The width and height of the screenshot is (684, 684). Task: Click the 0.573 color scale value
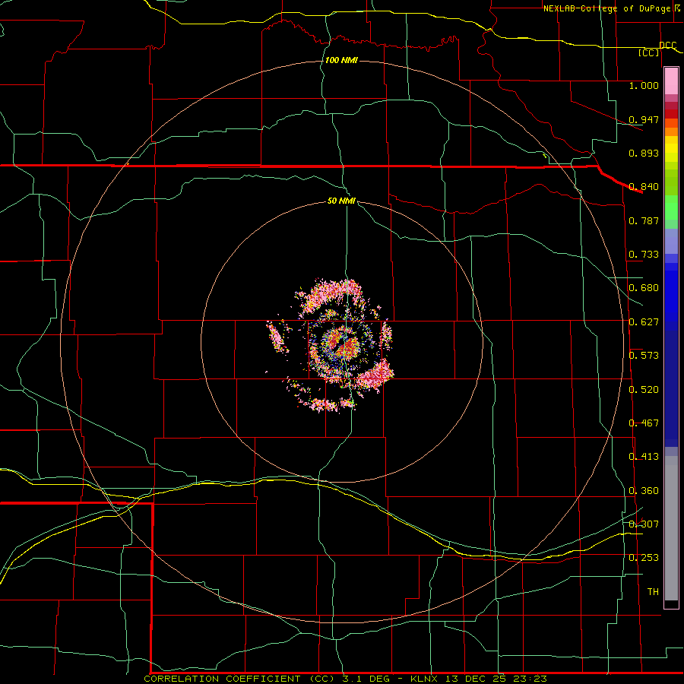644,356
